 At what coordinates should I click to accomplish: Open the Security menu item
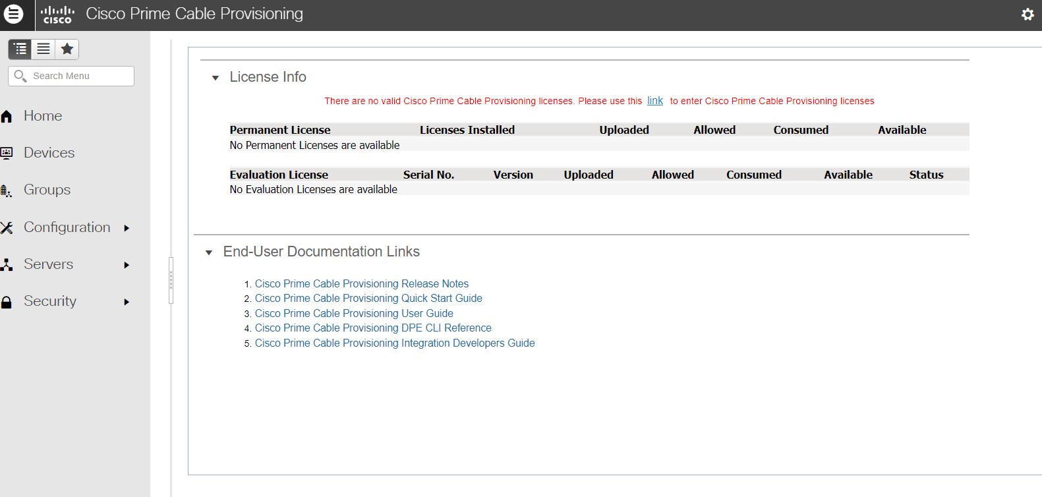point(50,301)
